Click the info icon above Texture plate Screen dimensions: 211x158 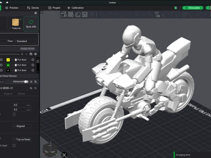21,19
